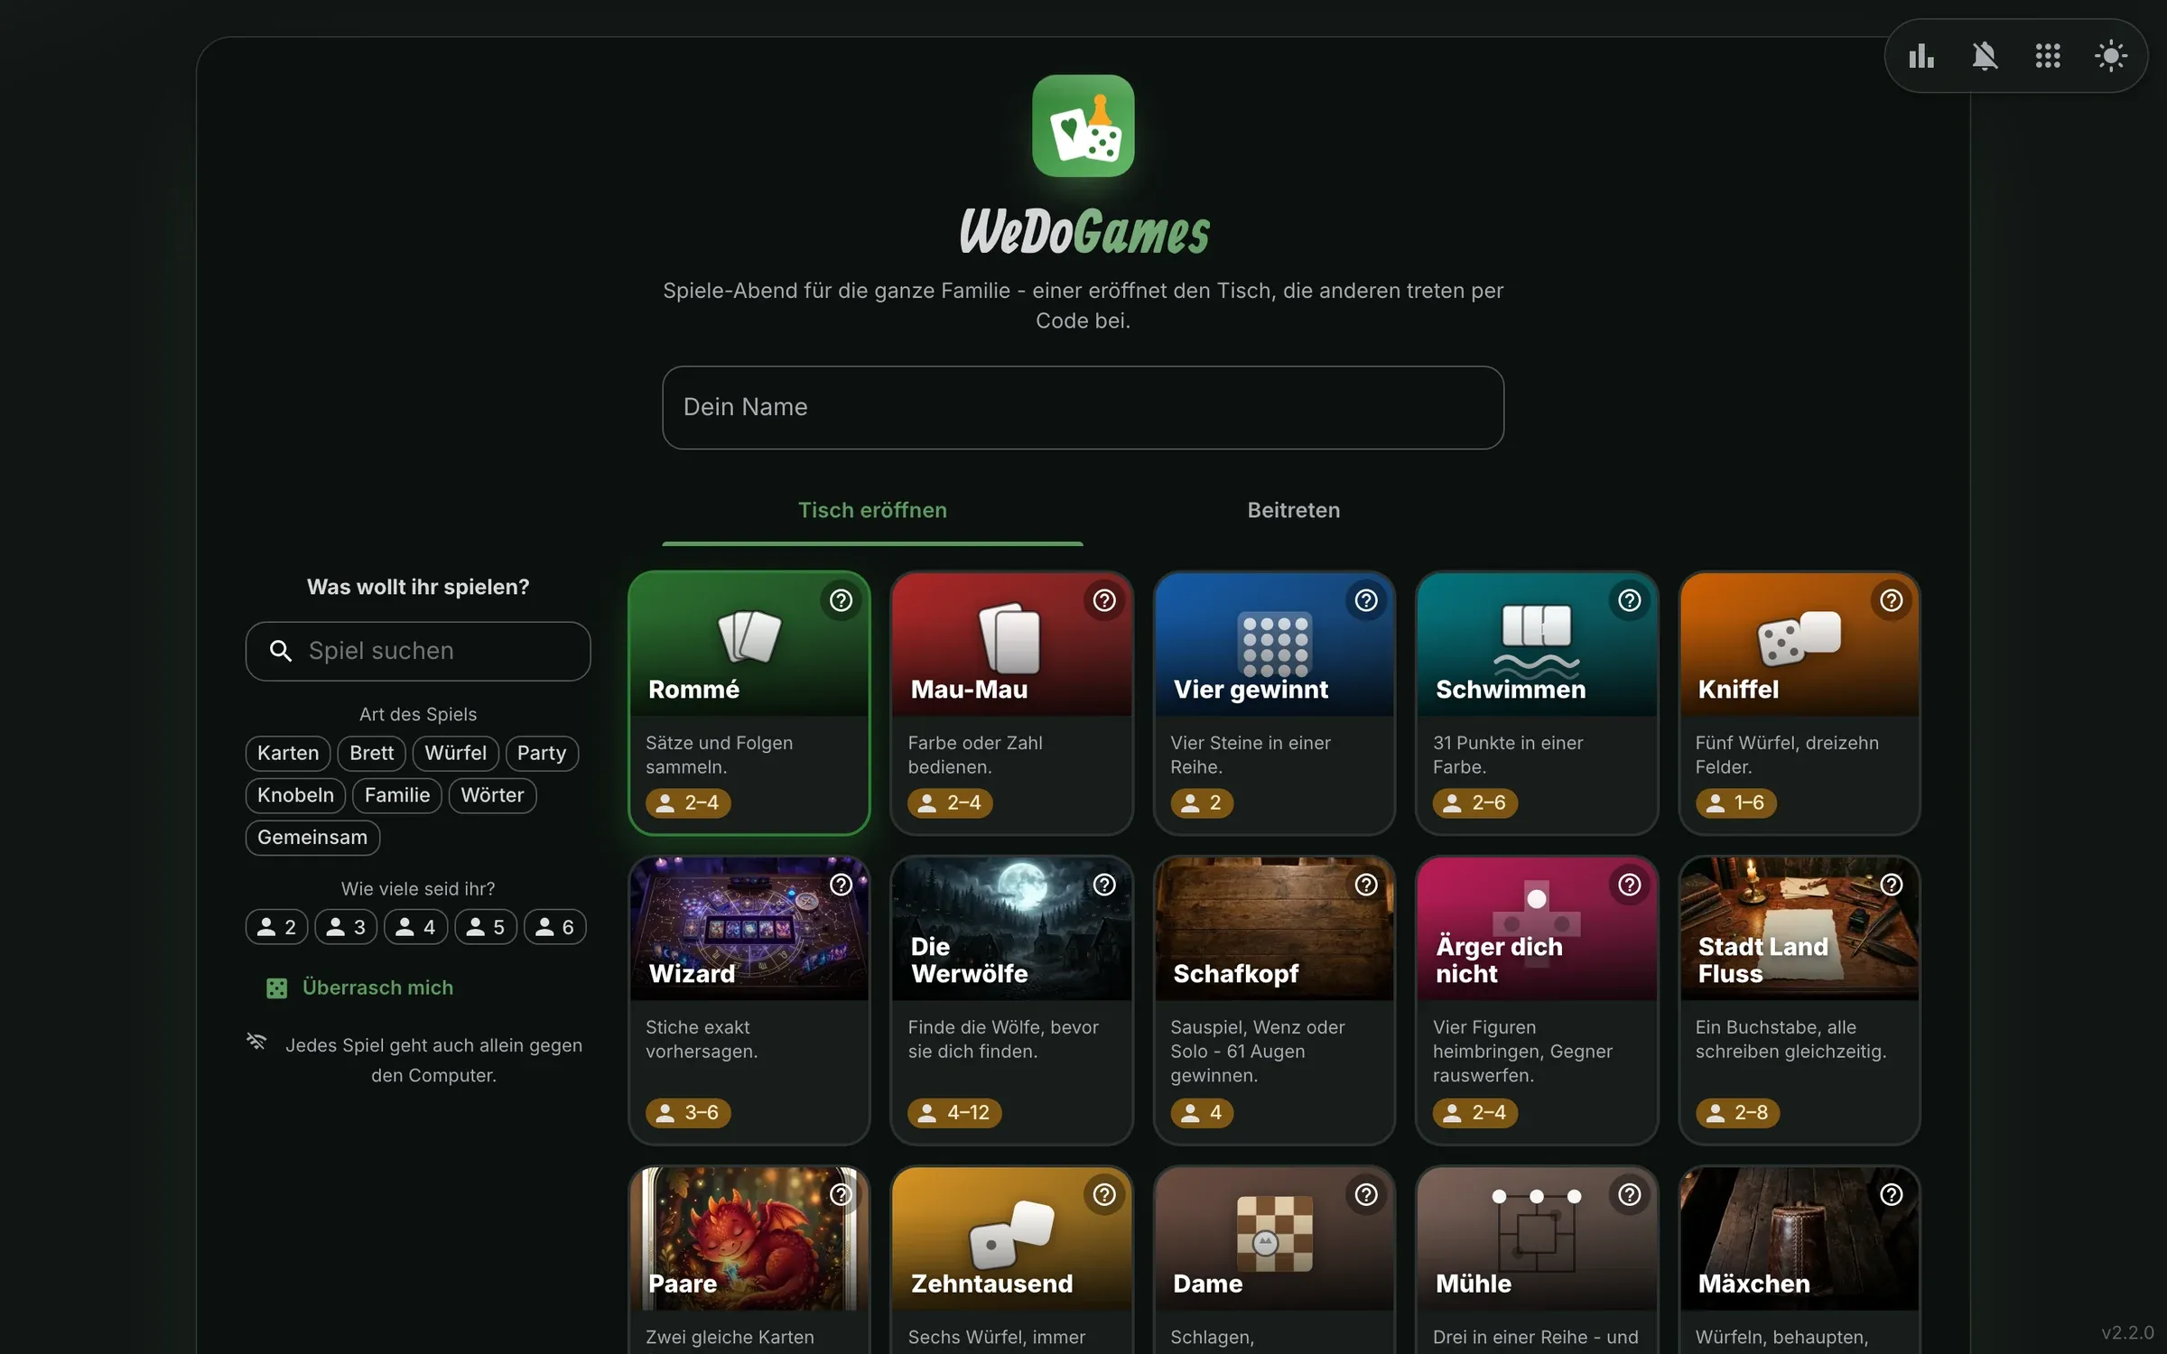Image resolution: width=2167 pixels, height=1354 pixels.
Task: Open the apps grid icon
Action: point(2048,56)
